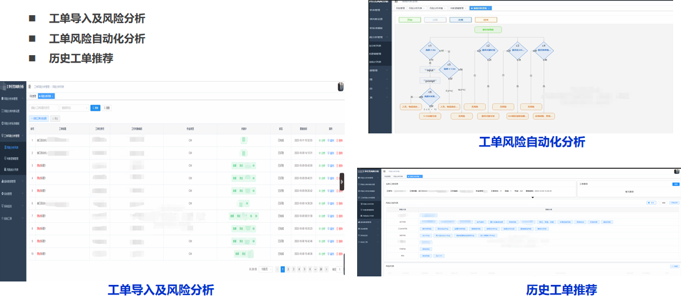Open the status dropdown beside the work order search box

click(x=74, y=108)
